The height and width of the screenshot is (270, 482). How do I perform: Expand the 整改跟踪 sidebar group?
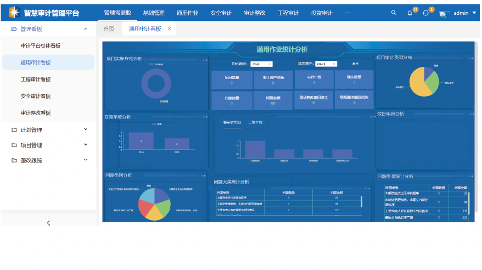(85, 160)
